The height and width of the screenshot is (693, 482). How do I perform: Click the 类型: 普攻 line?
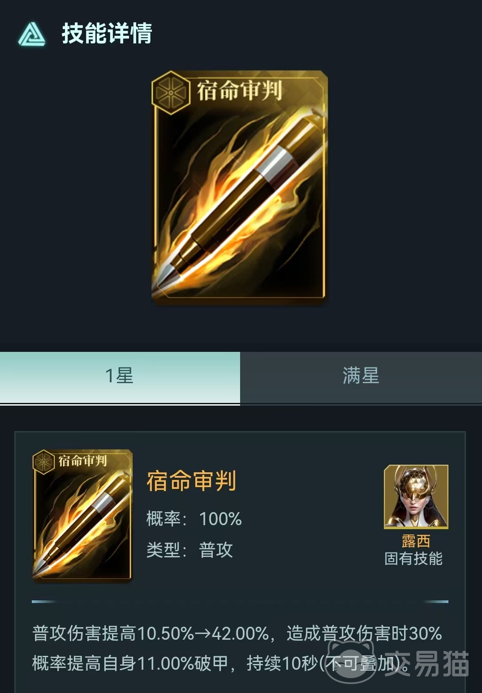coord(189,550)
